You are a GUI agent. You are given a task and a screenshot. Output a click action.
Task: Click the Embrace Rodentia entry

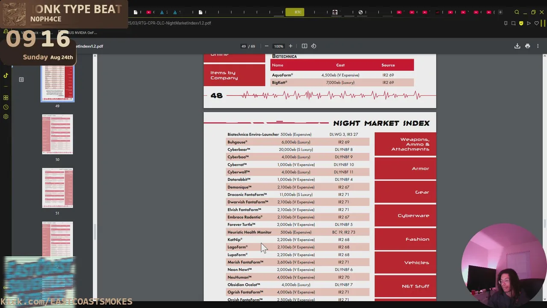coord(245,217)
